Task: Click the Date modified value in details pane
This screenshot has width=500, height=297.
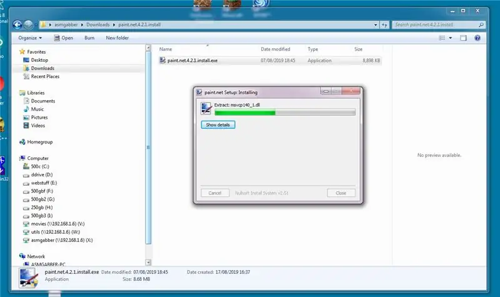Action: click(x=151, y=272)
